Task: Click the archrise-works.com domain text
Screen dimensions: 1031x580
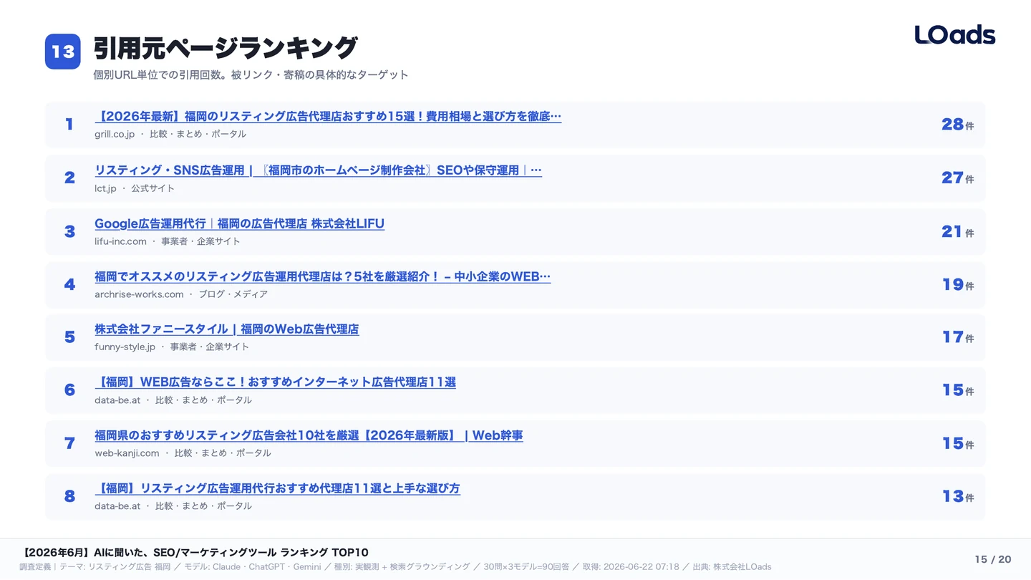Action: [139, 294]
